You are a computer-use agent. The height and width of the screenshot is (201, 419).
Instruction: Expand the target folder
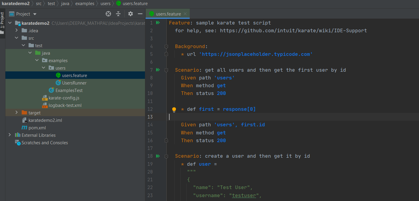[17, 113]
